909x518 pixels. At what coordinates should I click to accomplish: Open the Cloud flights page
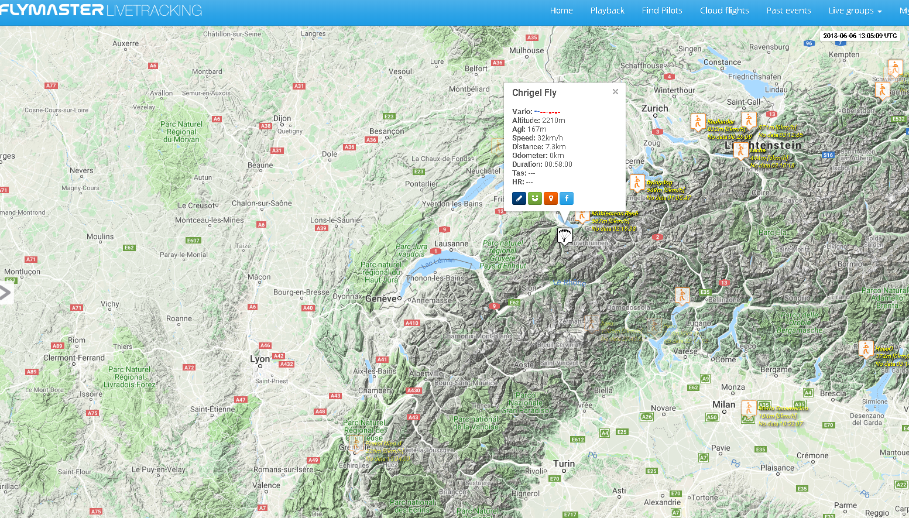(x=725, y=11)
